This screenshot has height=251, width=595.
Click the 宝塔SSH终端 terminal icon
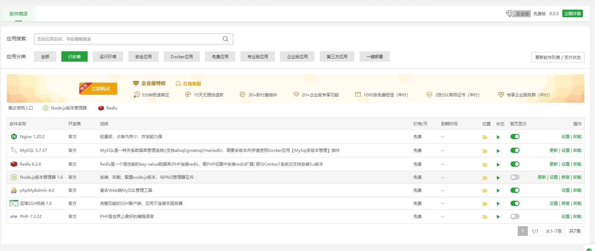(14, 203)
